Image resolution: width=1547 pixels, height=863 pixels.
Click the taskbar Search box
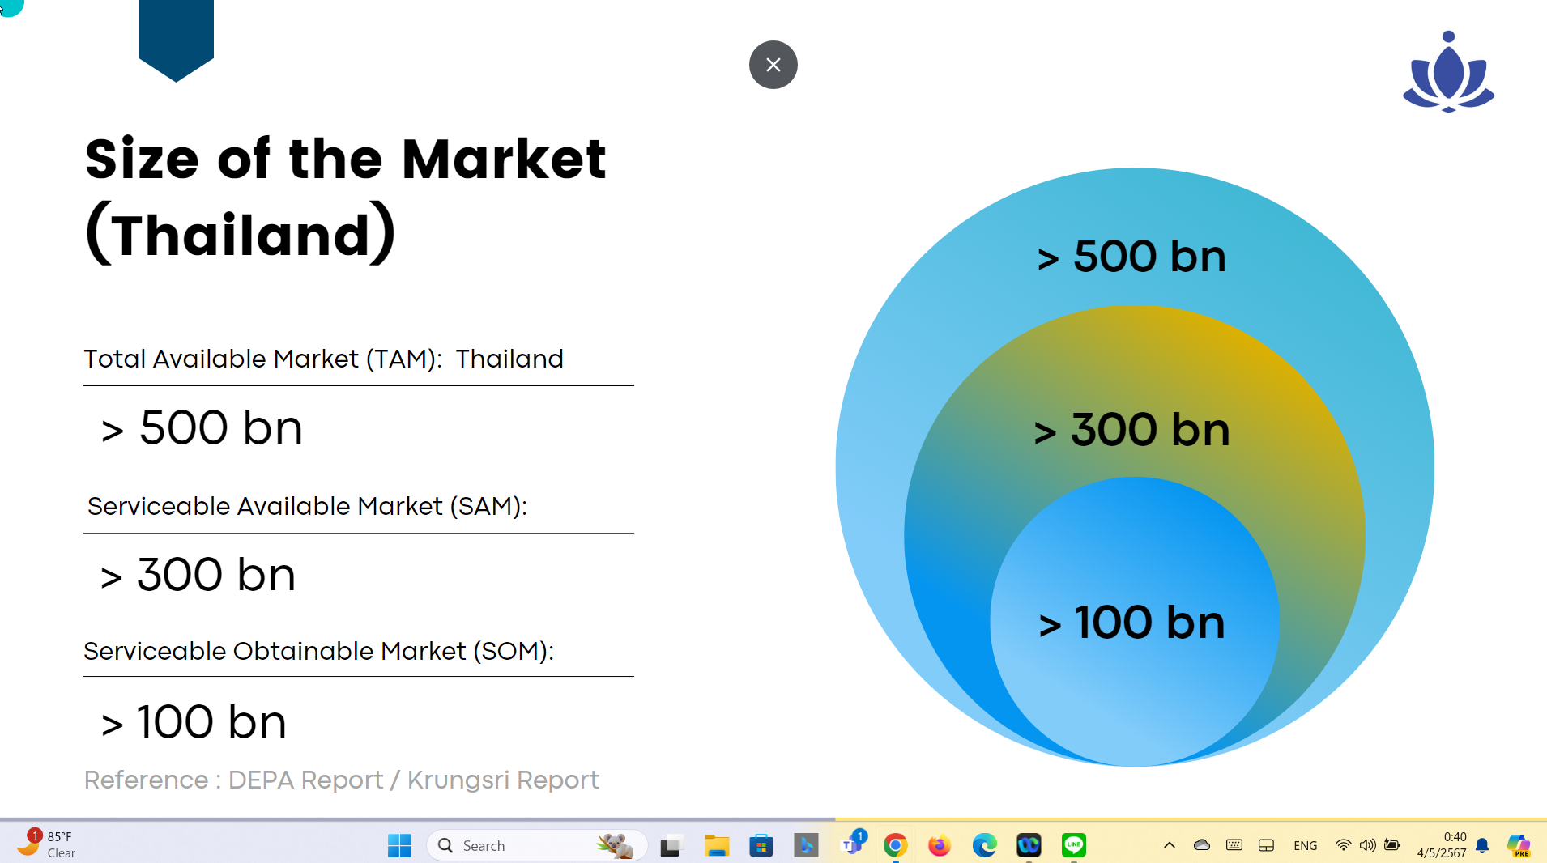(x=536, y=845)
